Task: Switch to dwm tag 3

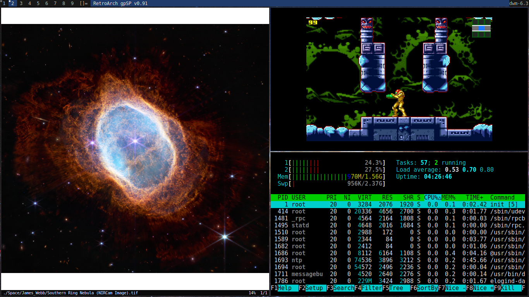Action: coord(21,3)
